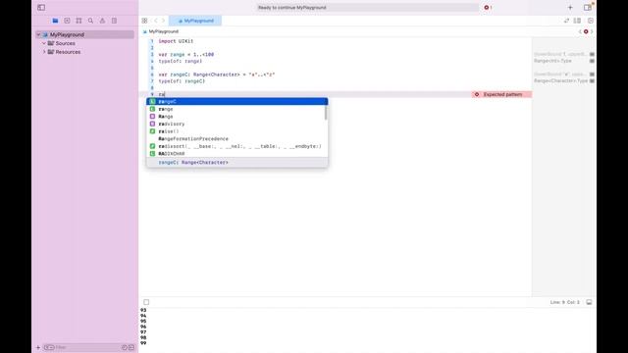Click code line type(of: rangeC)

click(x=182, y=81)
